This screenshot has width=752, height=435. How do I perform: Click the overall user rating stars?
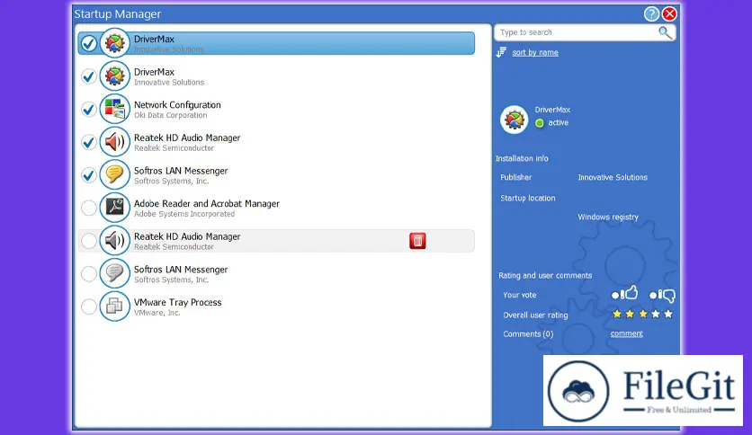pos(642,315)
